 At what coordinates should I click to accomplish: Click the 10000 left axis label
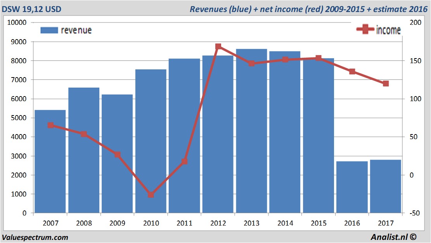(x=17, y=22)
